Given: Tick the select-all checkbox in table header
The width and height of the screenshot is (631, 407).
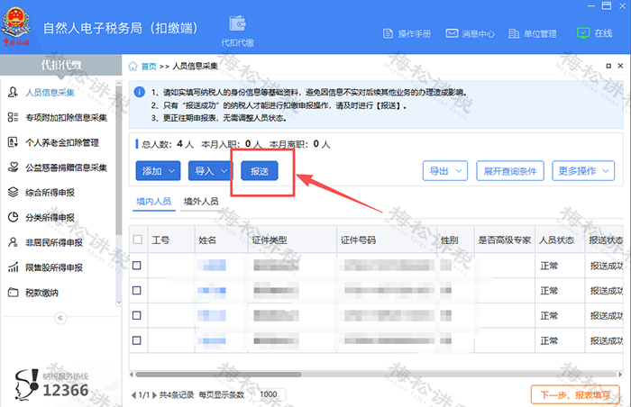Looking at the screenshot, I should tap(138, 240).
